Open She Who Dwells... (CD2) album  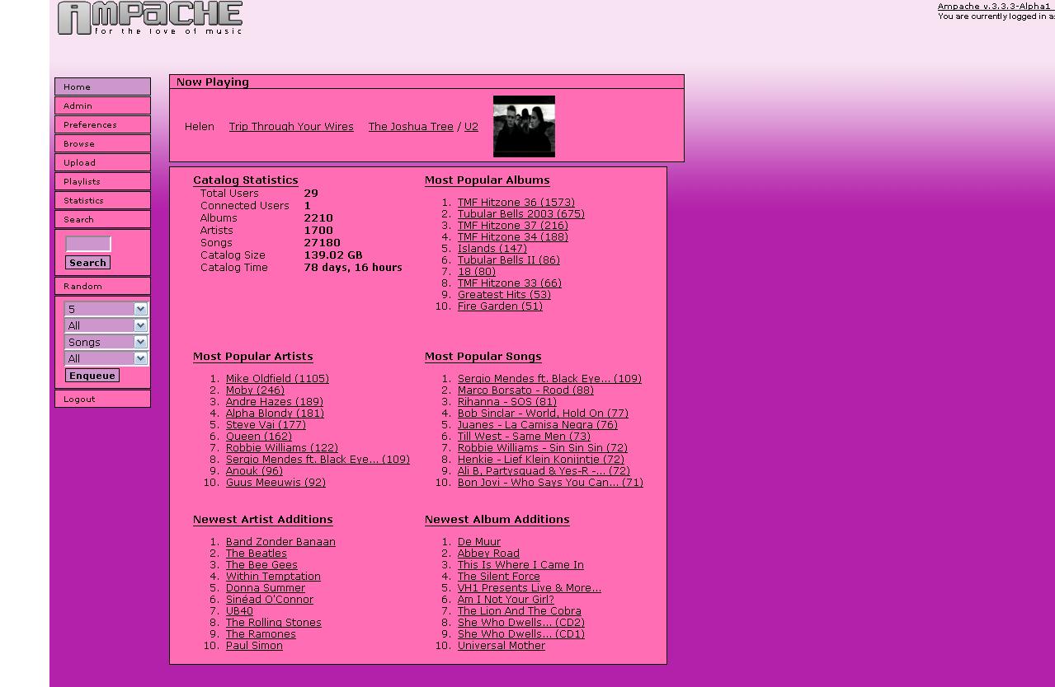521,623
